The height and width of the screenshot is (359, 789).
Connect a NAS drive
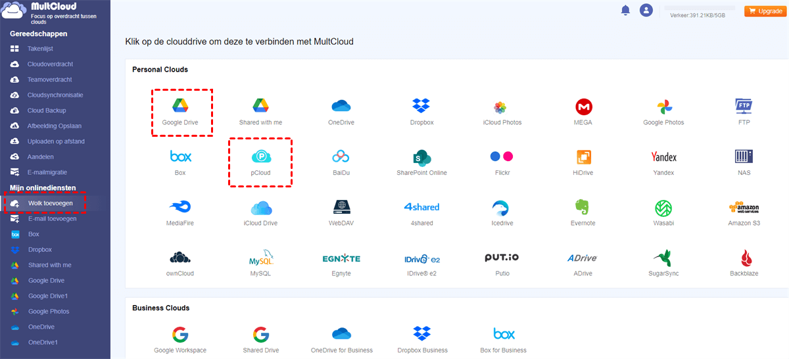pyautogui.click(x=744, y=156)
